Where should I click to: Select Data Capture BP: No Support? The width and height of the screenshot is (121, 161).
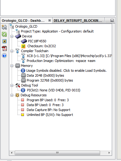49,110
